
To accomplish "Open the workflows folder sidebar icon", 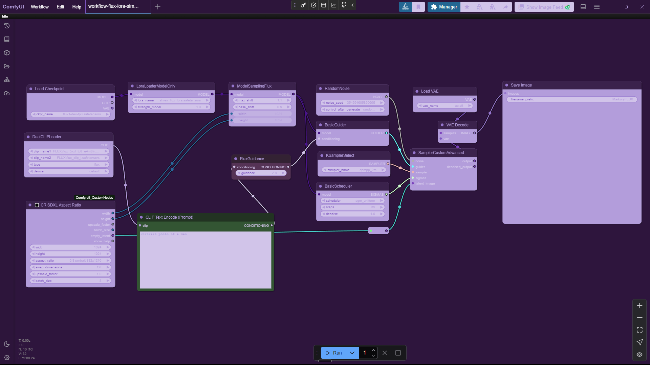I will [7, 66].
